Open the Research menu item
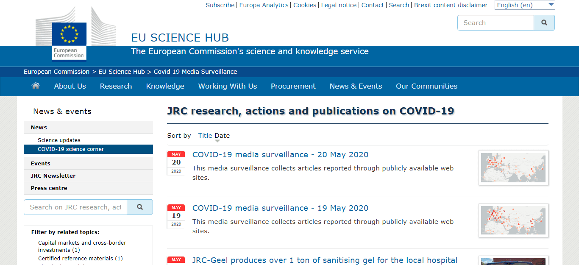This screenshot has width=579, height=265. (116, 86)
